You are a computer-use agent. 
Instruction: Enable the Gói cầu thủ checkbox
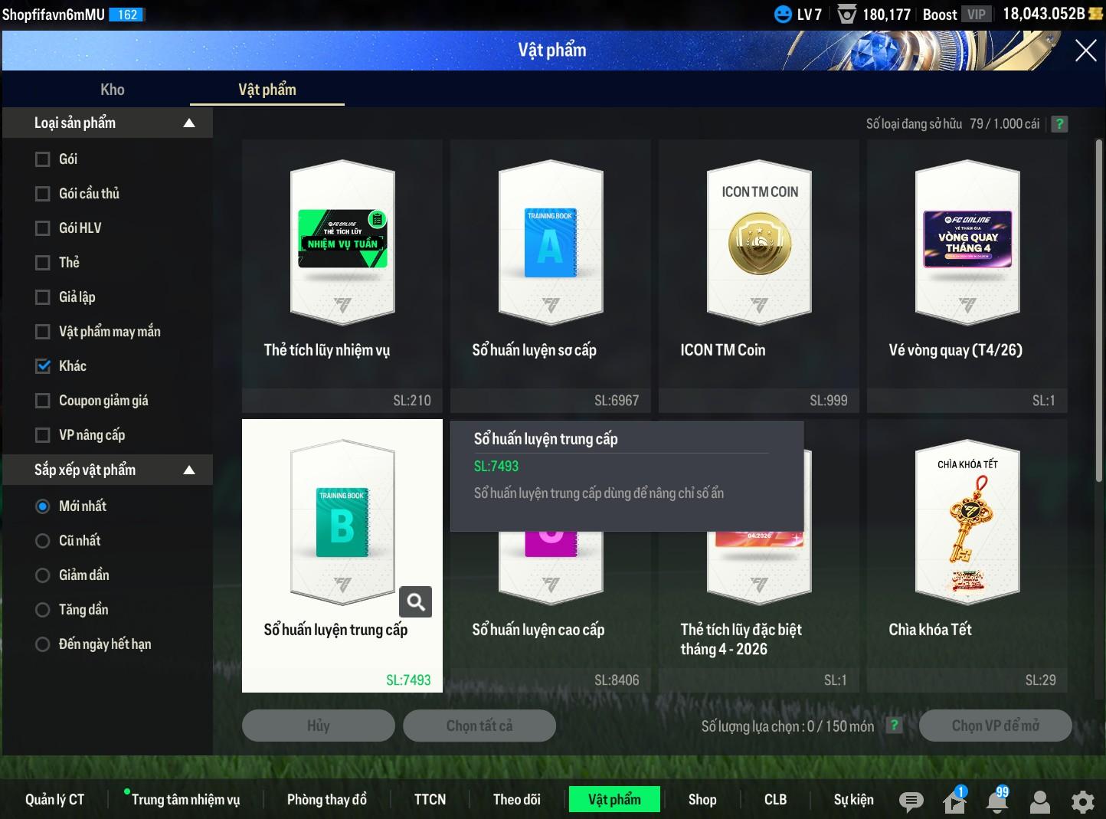point(43,194)
